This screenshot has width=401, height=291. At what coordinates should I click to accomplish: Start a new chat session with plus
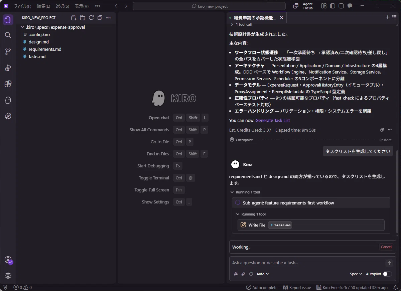click(x=388, y=17)
